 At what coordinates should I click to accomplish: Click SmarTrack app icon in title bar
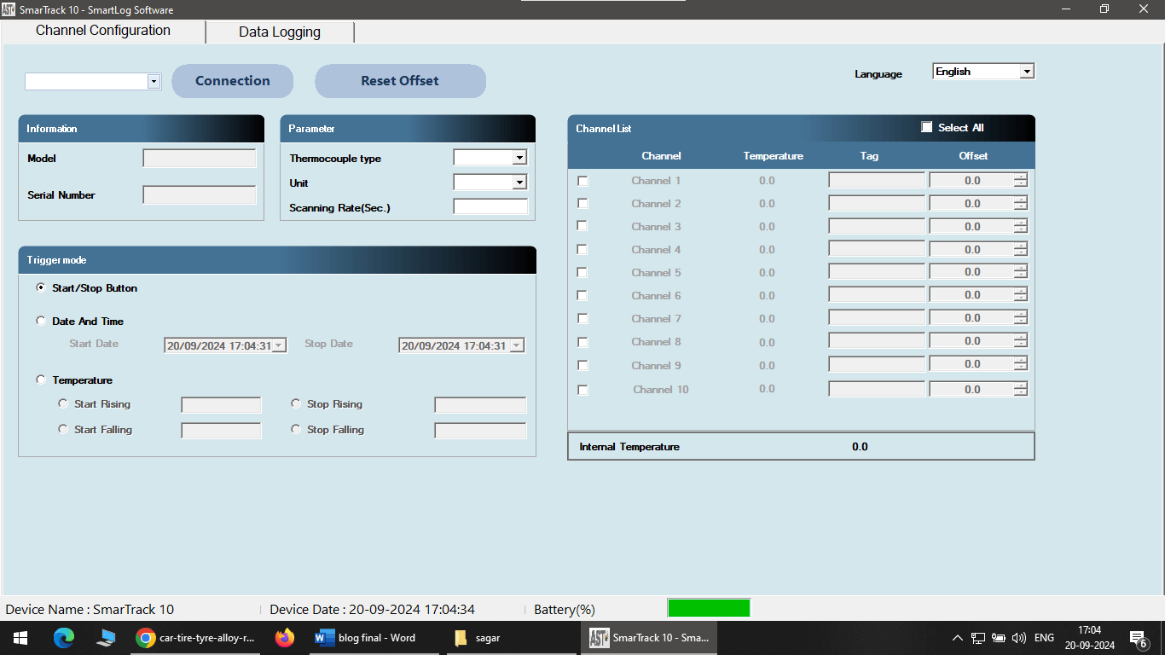9,10
